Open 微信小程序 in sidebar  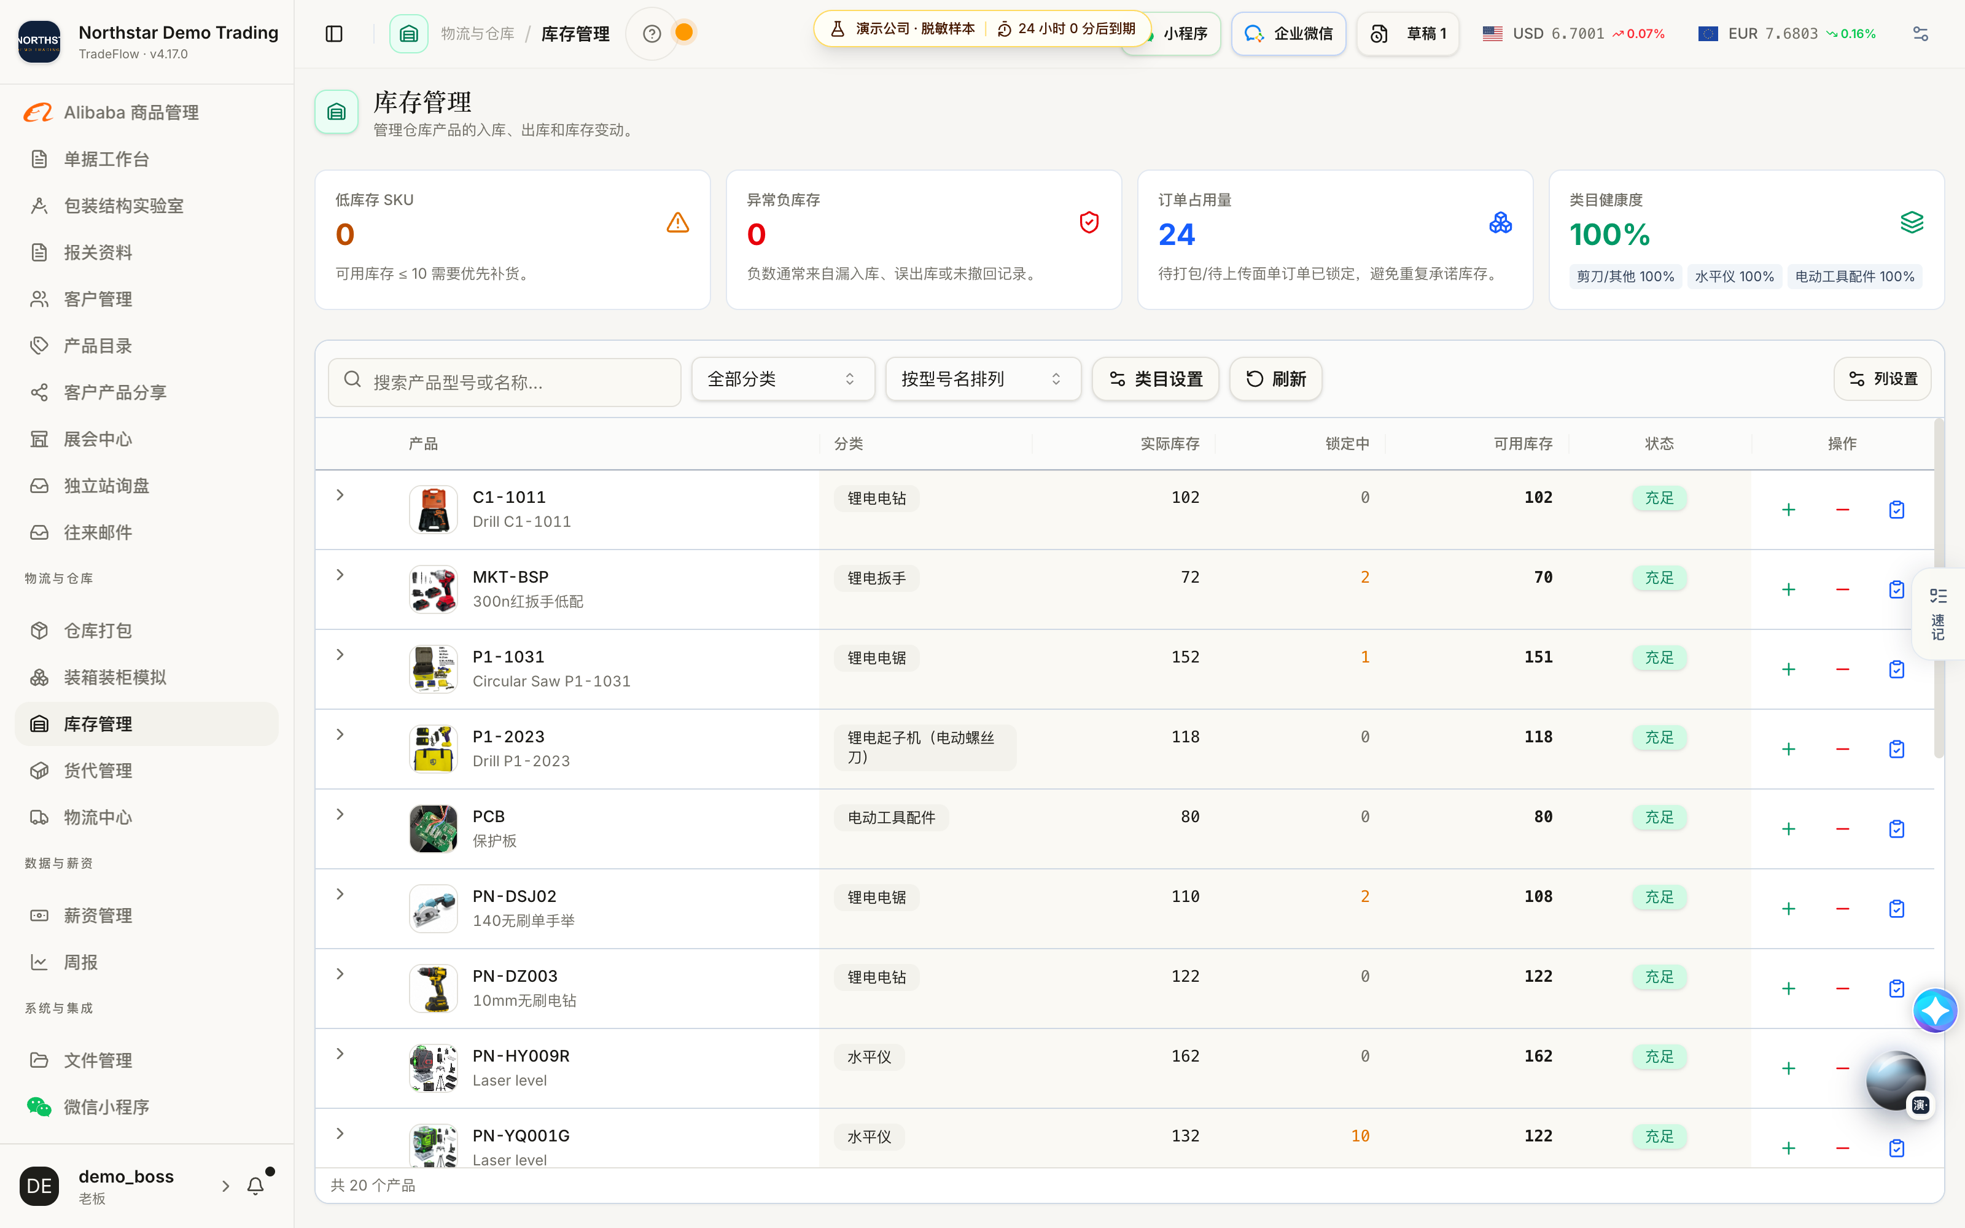click(x=146, y=1107)
